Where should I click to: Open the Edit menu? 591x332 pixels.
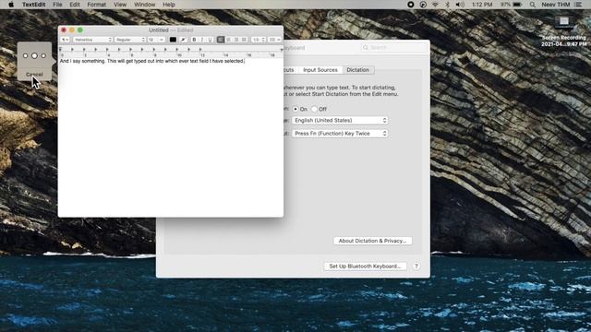point(75,5)
